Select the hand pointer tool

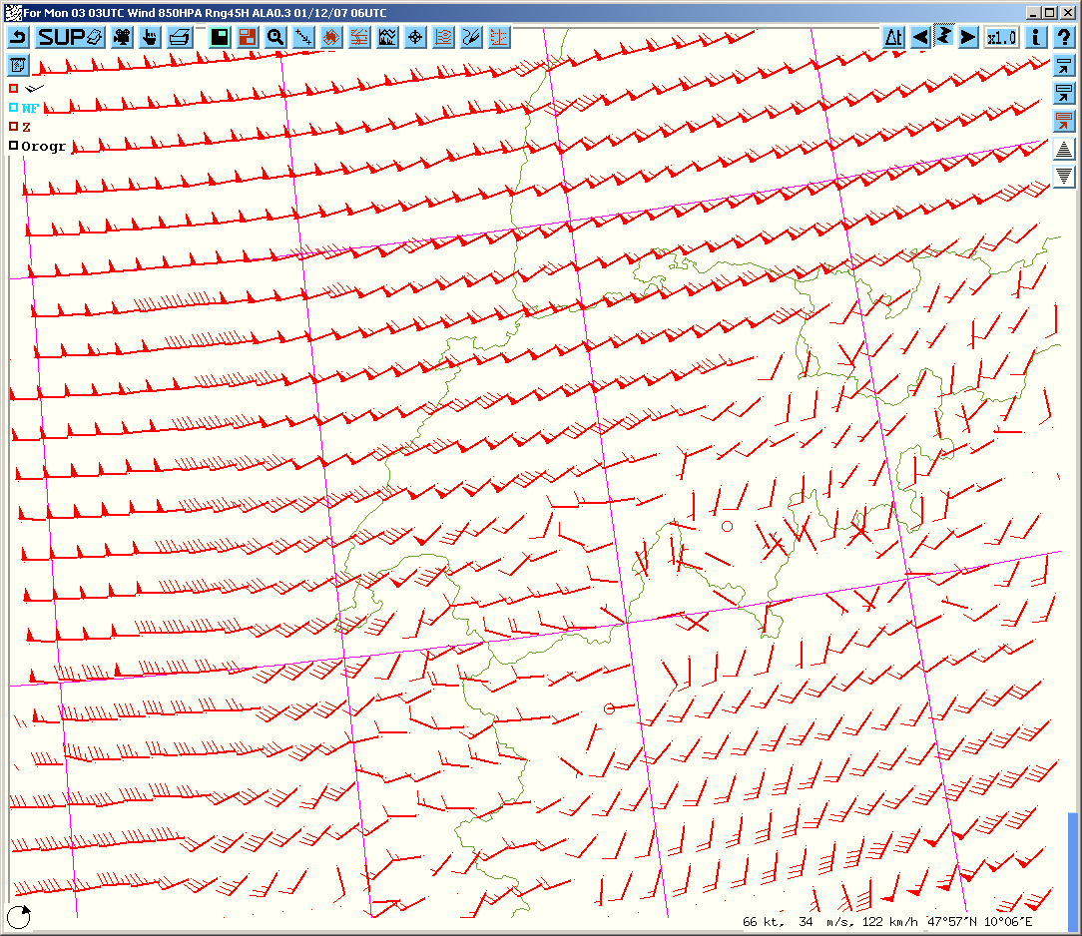[150, 38]
